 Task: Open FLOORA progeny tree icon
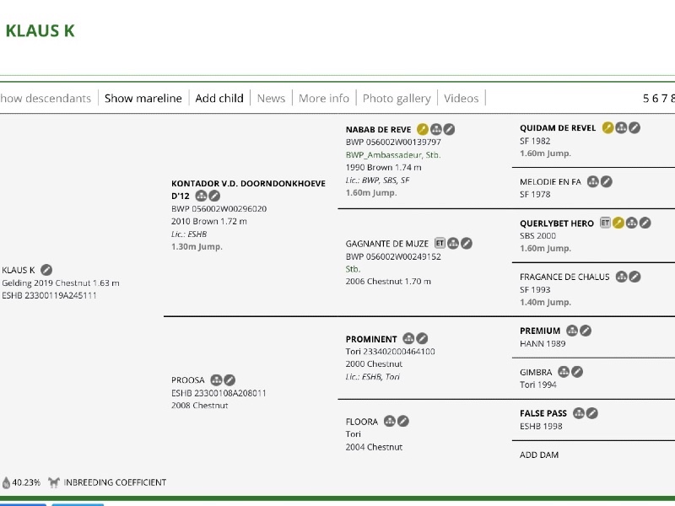(x=390, y=421)
